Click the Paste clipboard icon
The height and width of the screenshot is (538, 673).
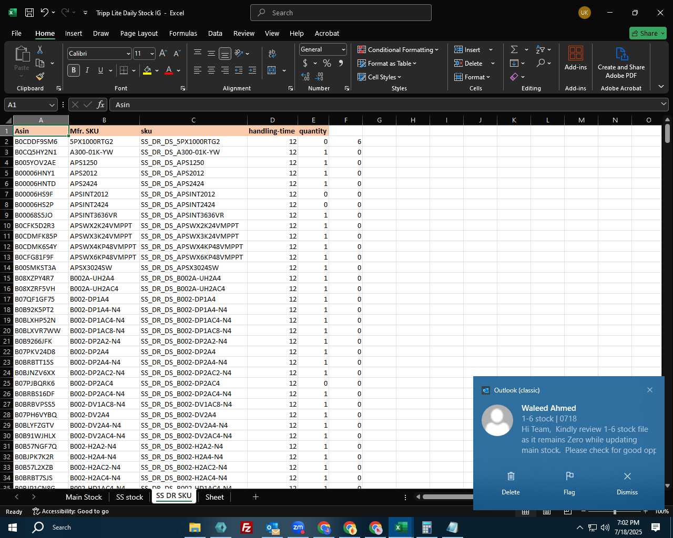(22, 54)
